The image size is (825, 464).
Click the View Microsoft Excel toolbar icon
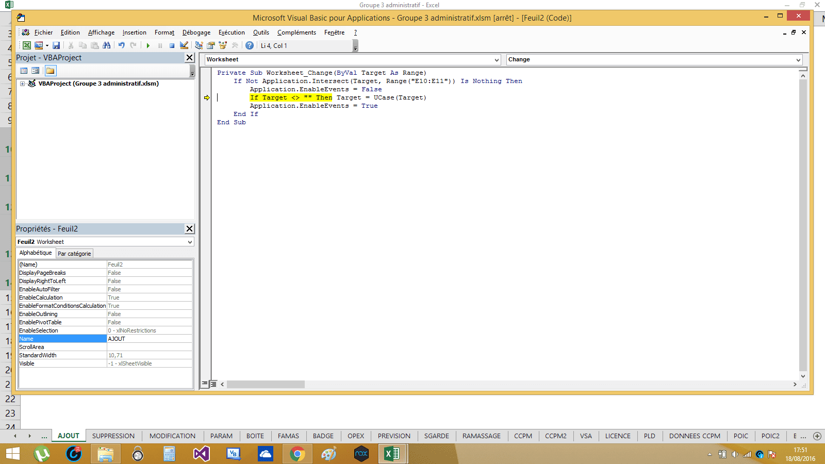coord(27,45)
